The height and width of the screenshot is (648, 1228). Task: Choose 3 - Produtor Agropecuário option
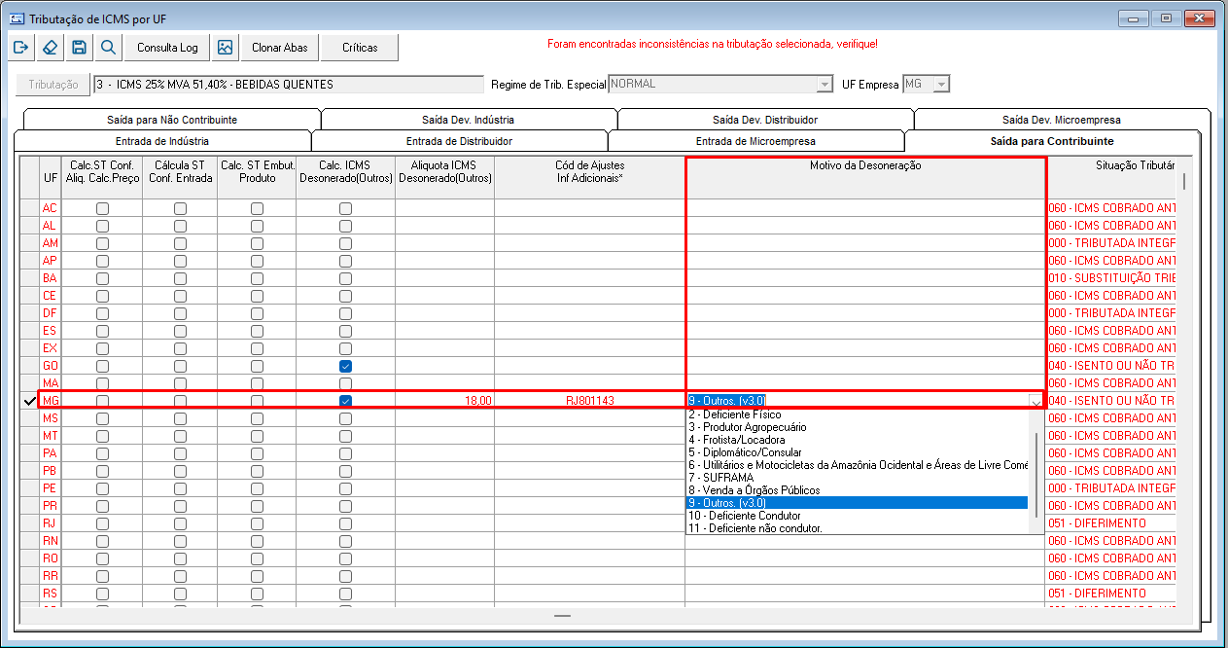858,427
